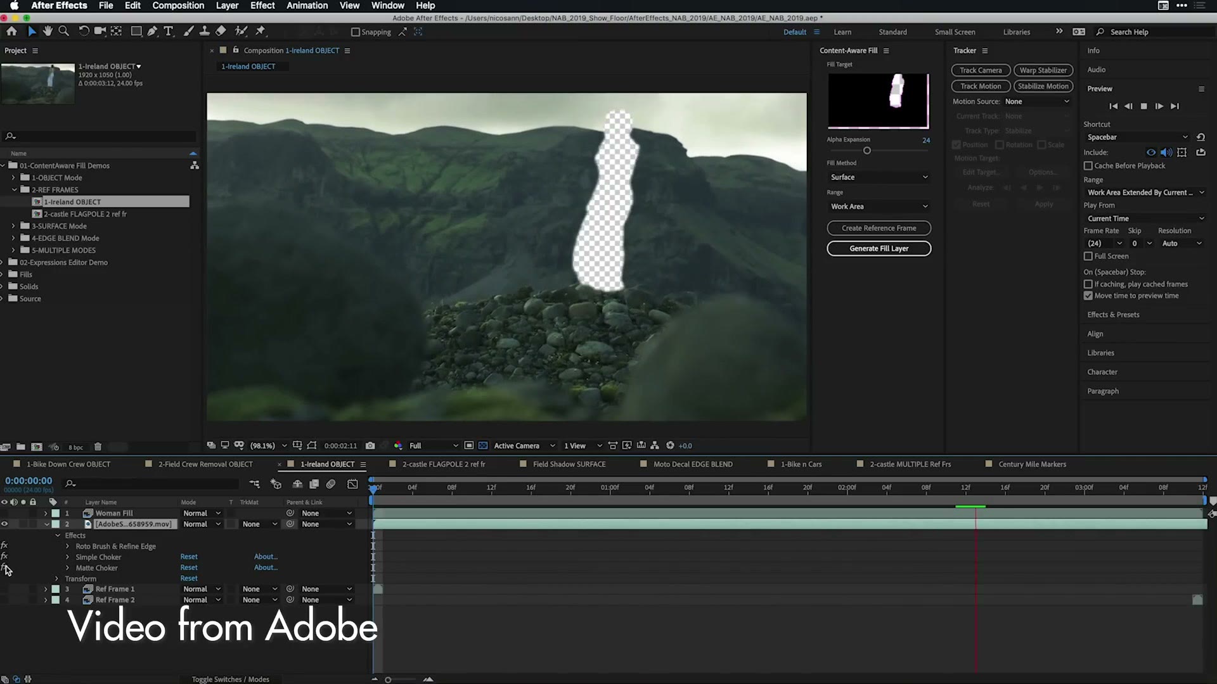This screenshot has width=1217, height=684.
Task: Select the Hand tool
Action: click(48, 31)
